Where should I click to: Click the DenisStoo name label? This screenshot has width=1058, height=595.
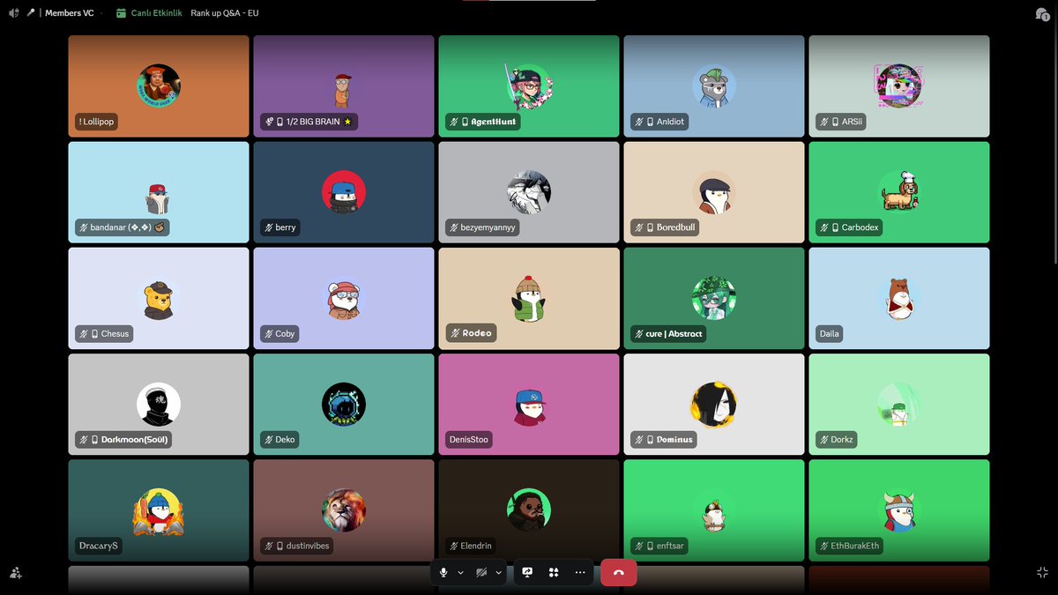coord(468,440)
